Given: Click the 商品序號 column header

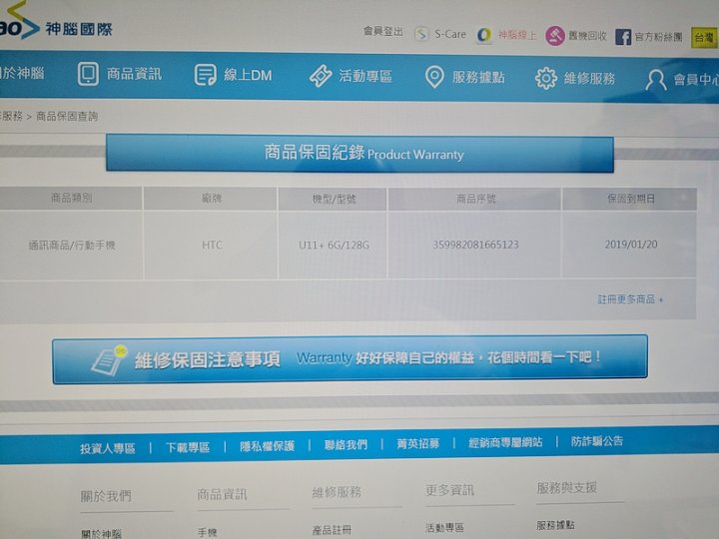Looking at the screenshot, I should click(475, 199).
